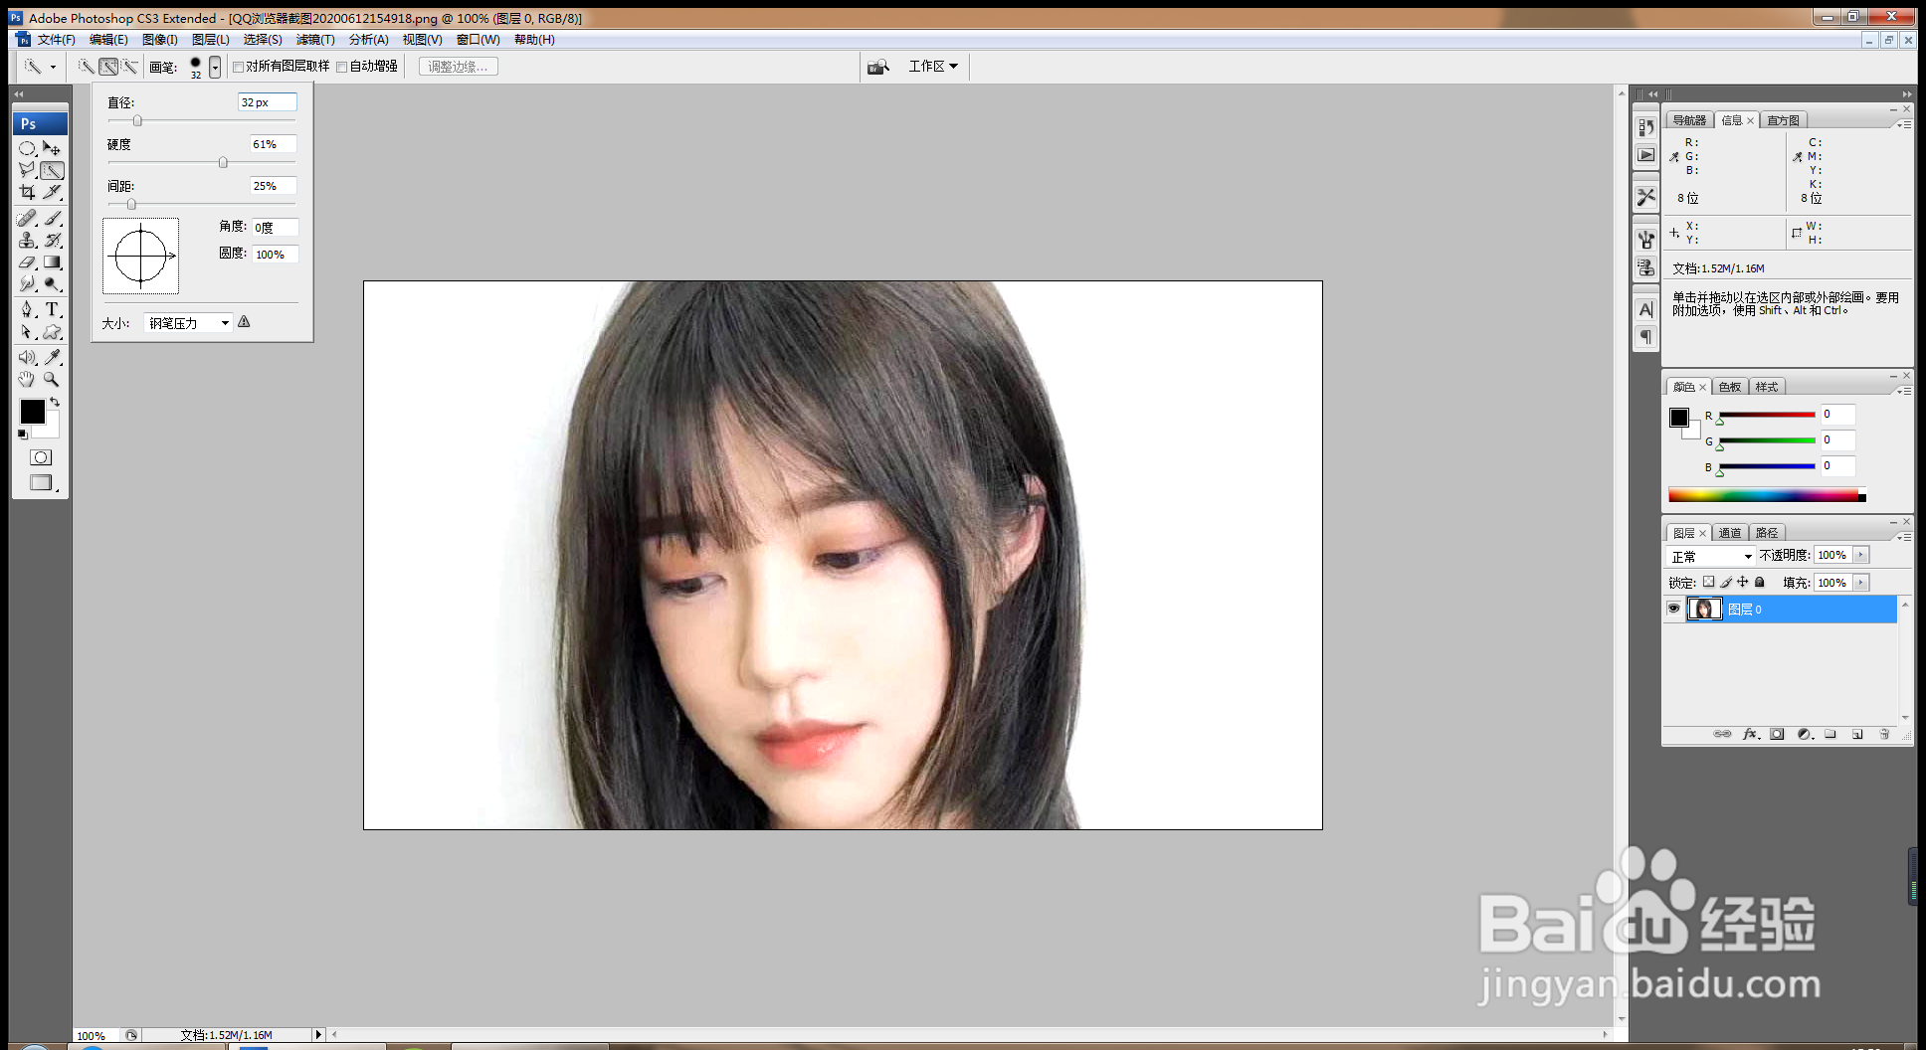Select the Audio Annotation tool

[x=28, y=357]
